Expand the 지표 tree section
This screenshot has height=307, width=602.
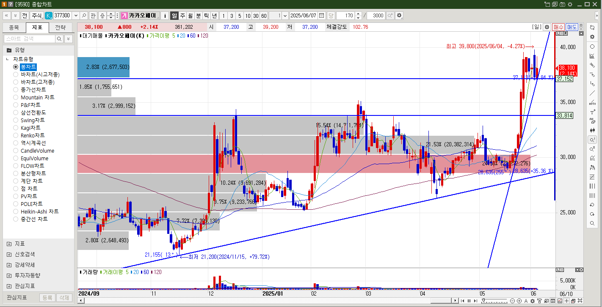coord(9,244)
